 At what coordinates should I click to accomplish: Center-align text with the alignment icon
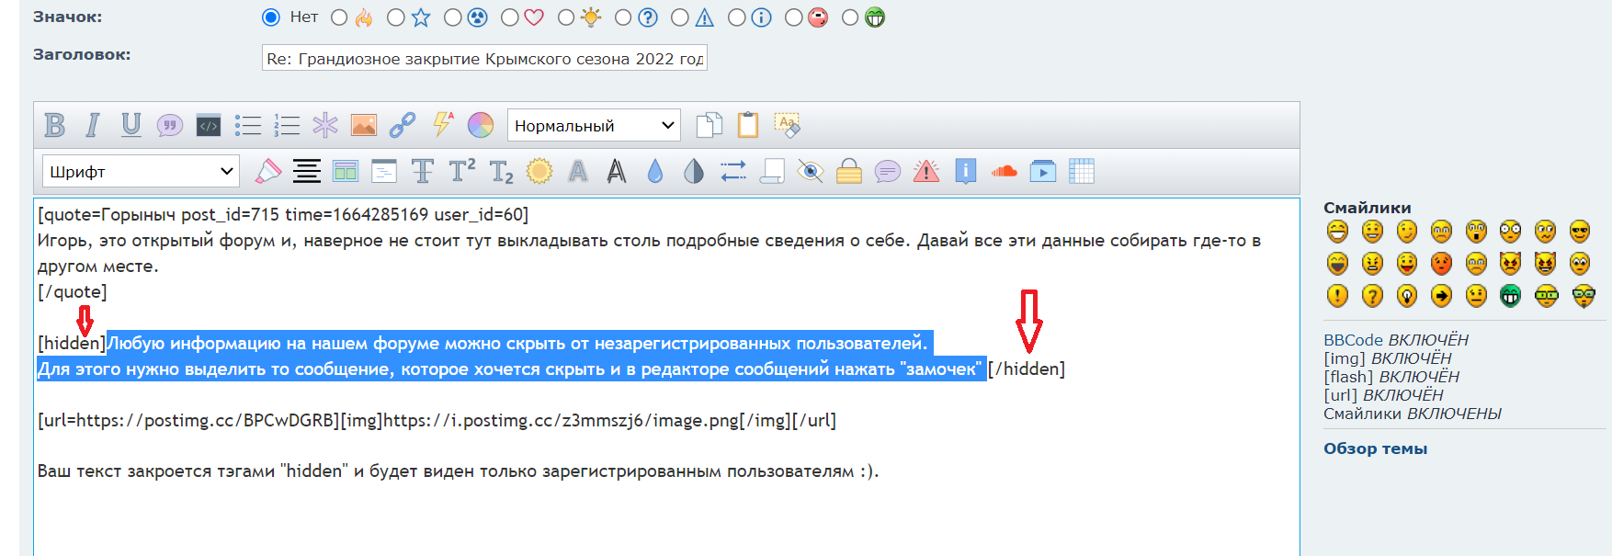point(307,171)
